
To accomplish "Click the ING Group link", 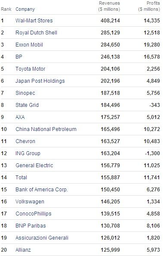I will (28, 153).
